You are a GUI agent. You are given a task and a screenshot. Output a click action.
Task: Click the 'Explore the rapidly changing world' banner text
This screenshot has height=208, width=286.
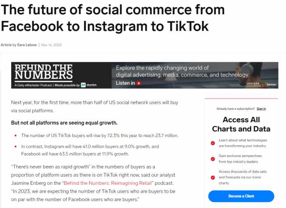point(182,71)
